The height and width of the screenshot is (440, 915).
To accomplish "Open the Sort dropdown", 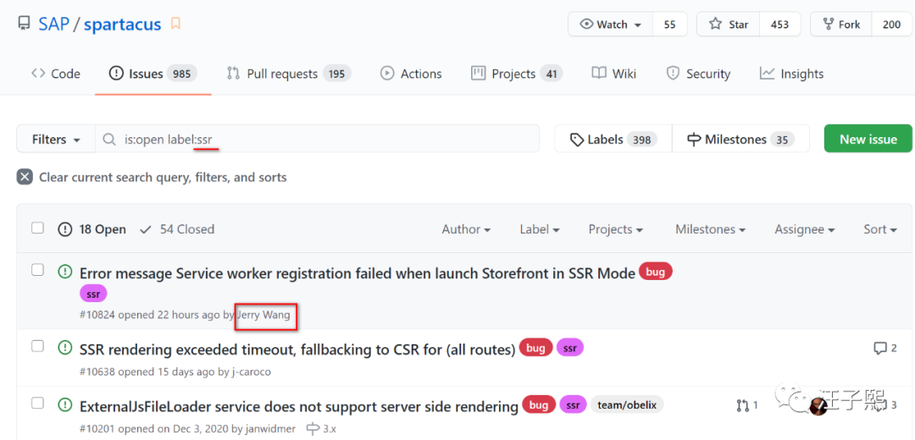I will tap(879, 229).
